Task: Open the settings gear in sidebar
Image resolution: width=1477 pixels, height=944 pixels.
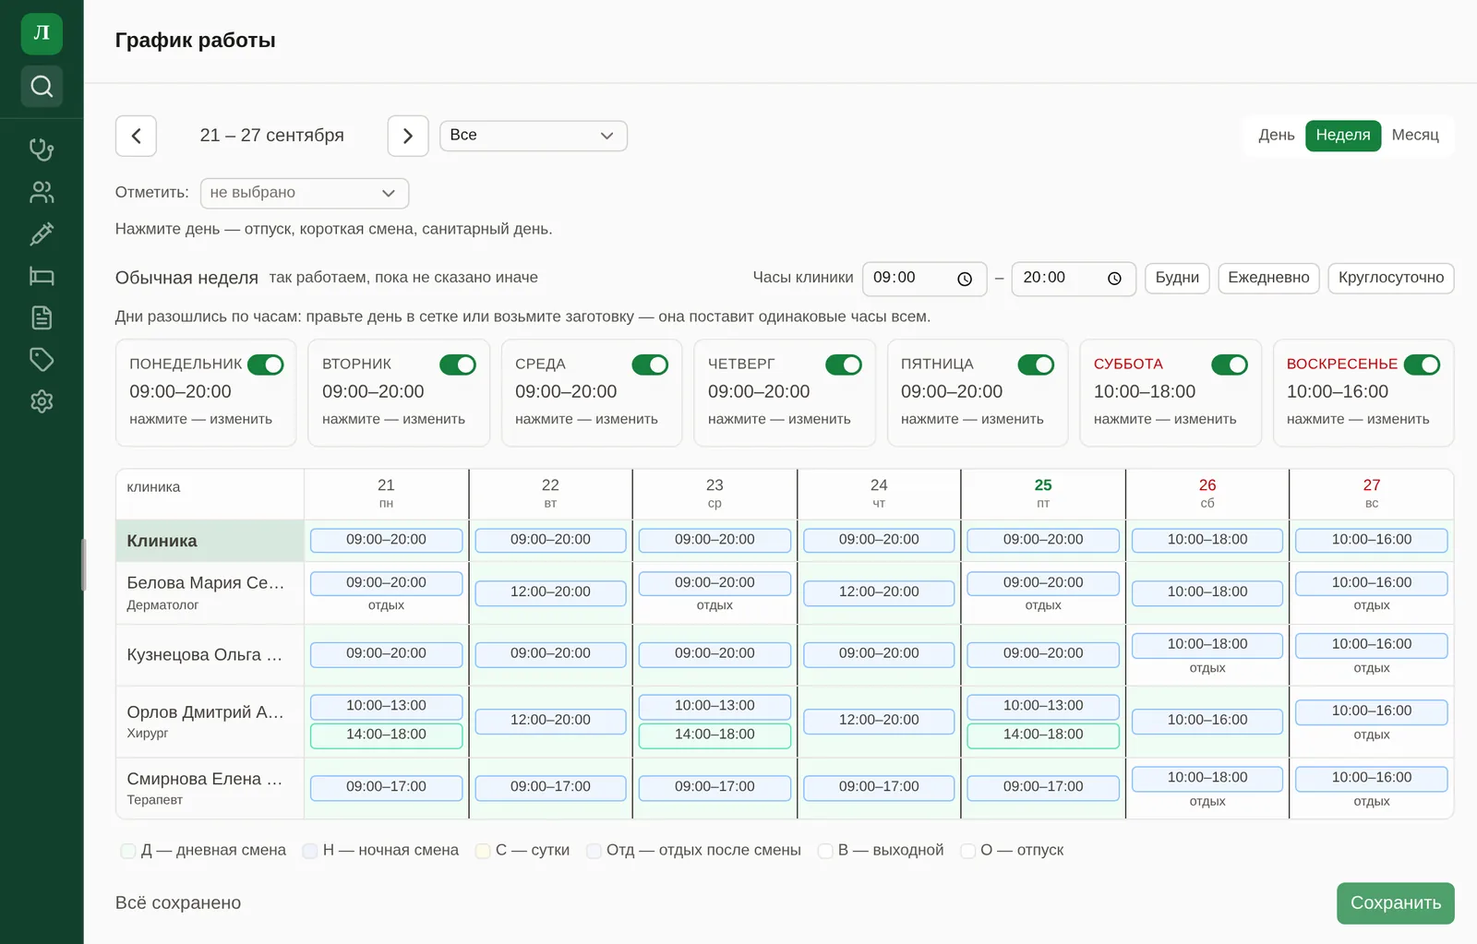Action: click(42, 401)
